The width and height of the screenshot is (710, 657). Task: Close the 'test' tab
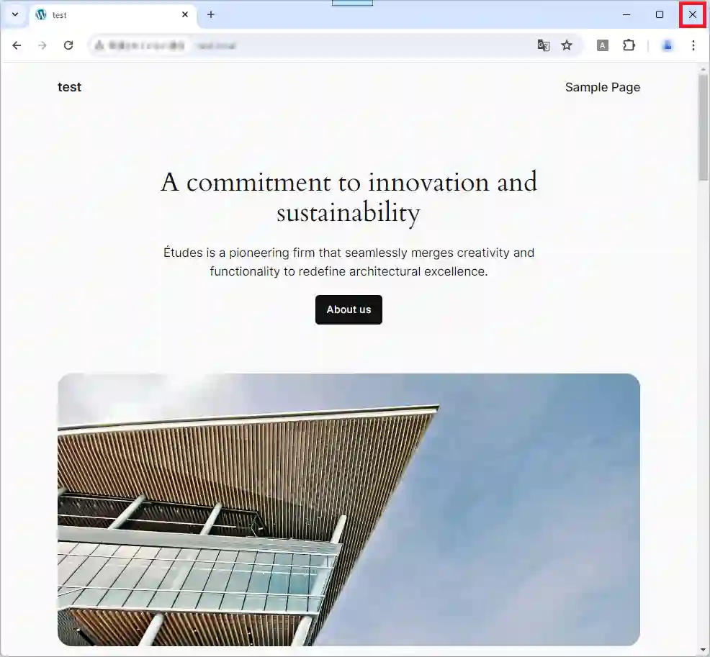tap(185, 15)
